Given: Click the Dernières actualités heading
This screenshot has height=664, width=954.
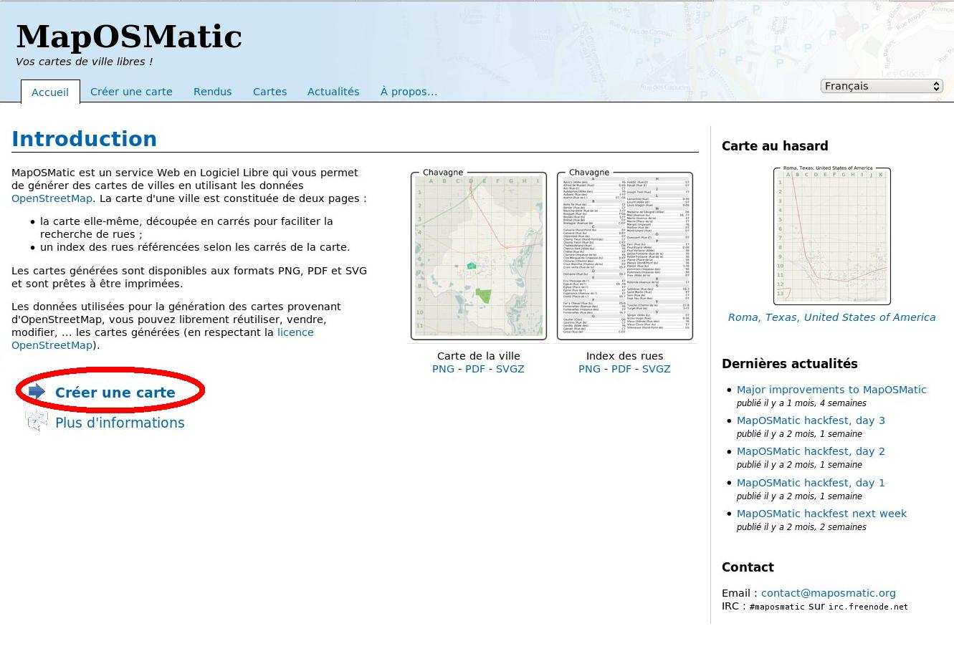Looking at the screenshot, I should 789,364.
